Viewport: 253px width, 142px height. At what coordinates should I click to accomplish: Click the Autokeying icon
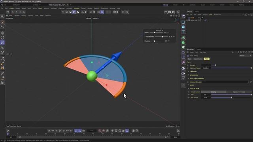104,131
